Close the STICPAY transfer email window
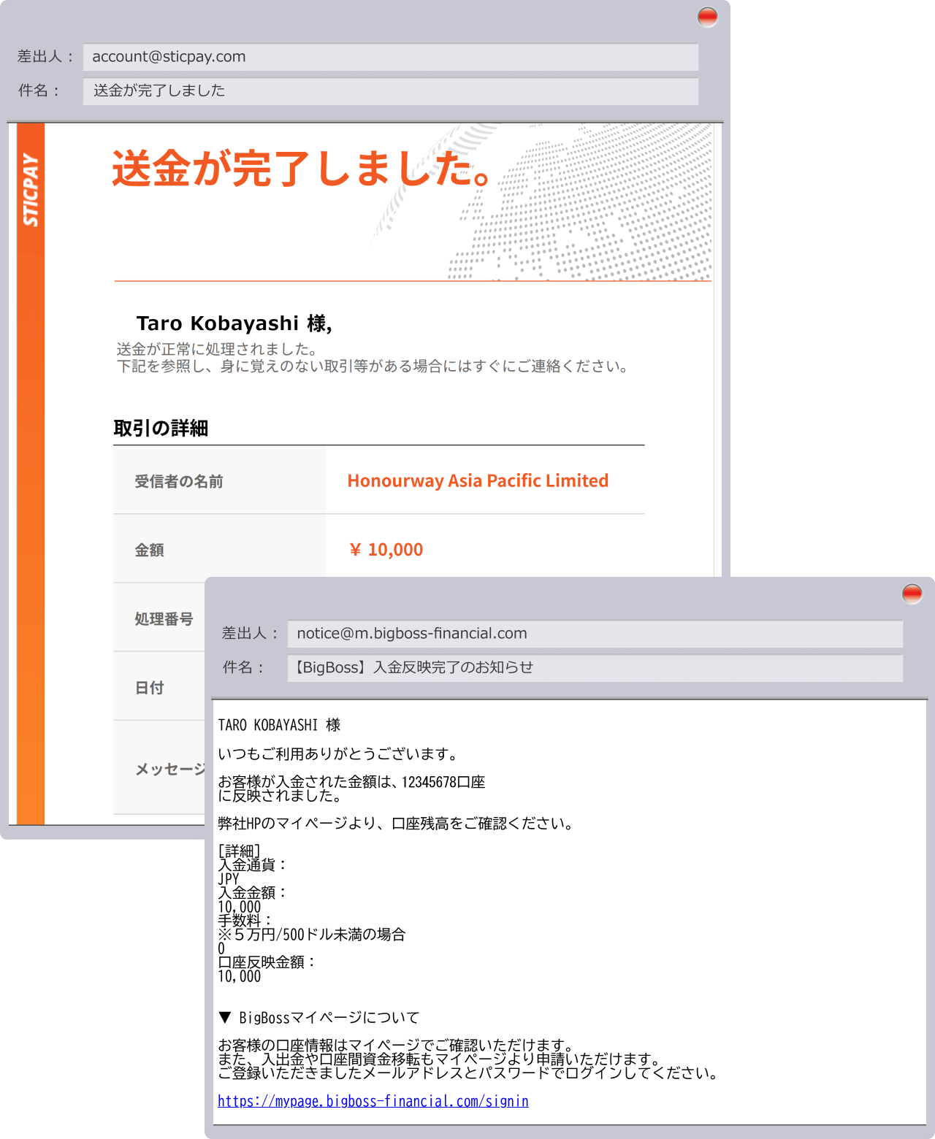This screenshot has height=1139, width=935. click(x=707, y=17)
